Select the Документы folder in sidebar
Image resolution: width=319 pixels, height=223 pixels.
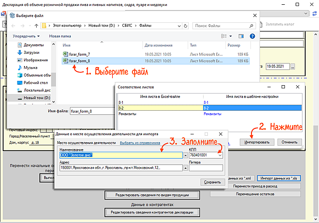pyautogui.click(x=33, y=45)
